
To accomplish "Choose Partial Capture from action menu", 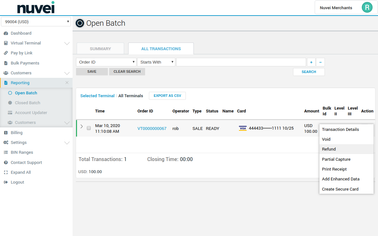I will click(x=346, y=159).
